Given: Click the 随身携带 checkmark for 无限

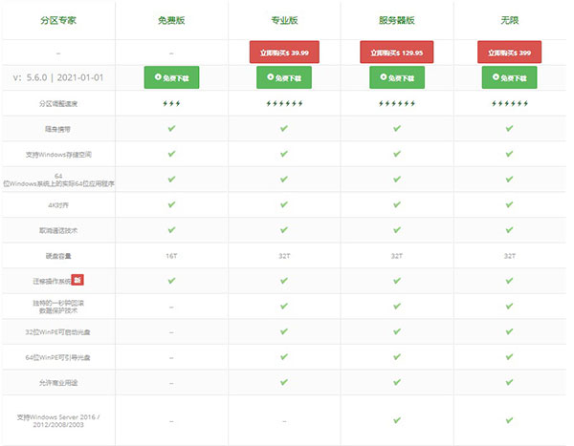Looking at the screenshot, I should click(509, 128).
